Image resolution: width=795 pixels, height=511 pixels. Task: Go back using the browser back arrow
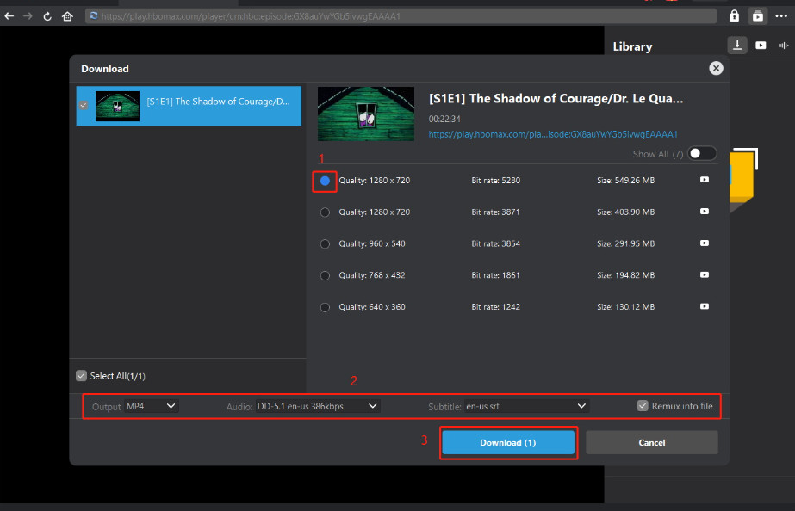(x=9, y=16)
